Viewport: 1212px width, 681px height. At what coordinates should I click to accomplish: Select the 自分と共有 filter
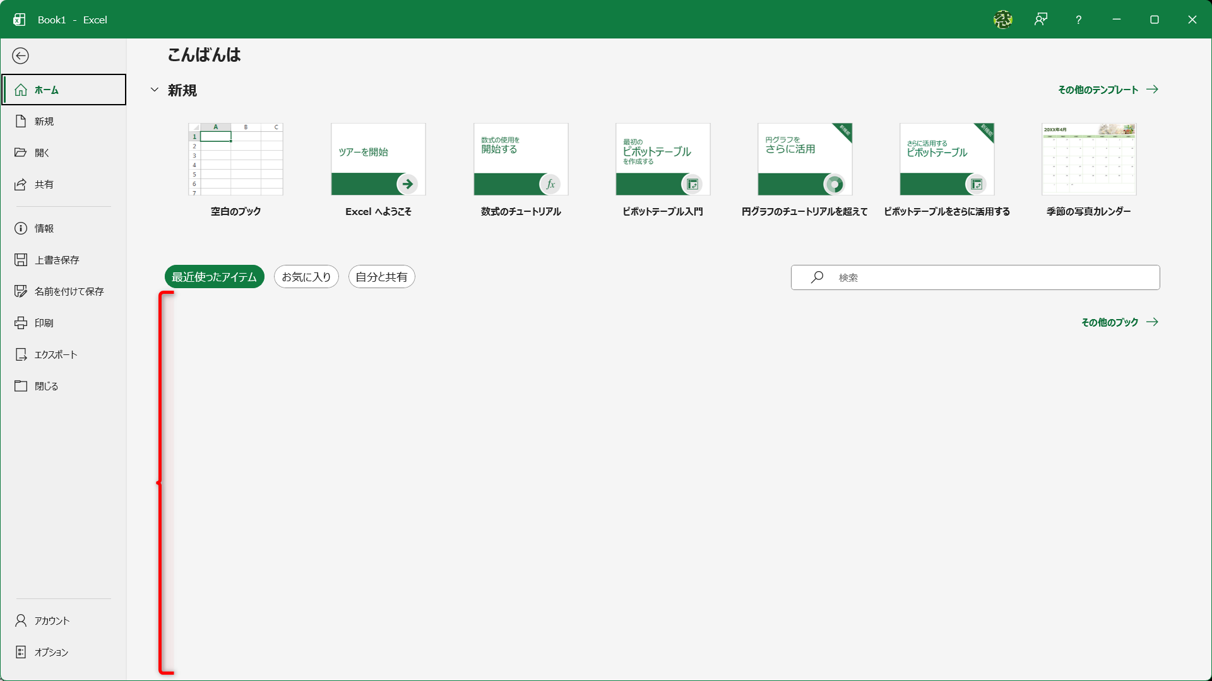pos(381,276)
